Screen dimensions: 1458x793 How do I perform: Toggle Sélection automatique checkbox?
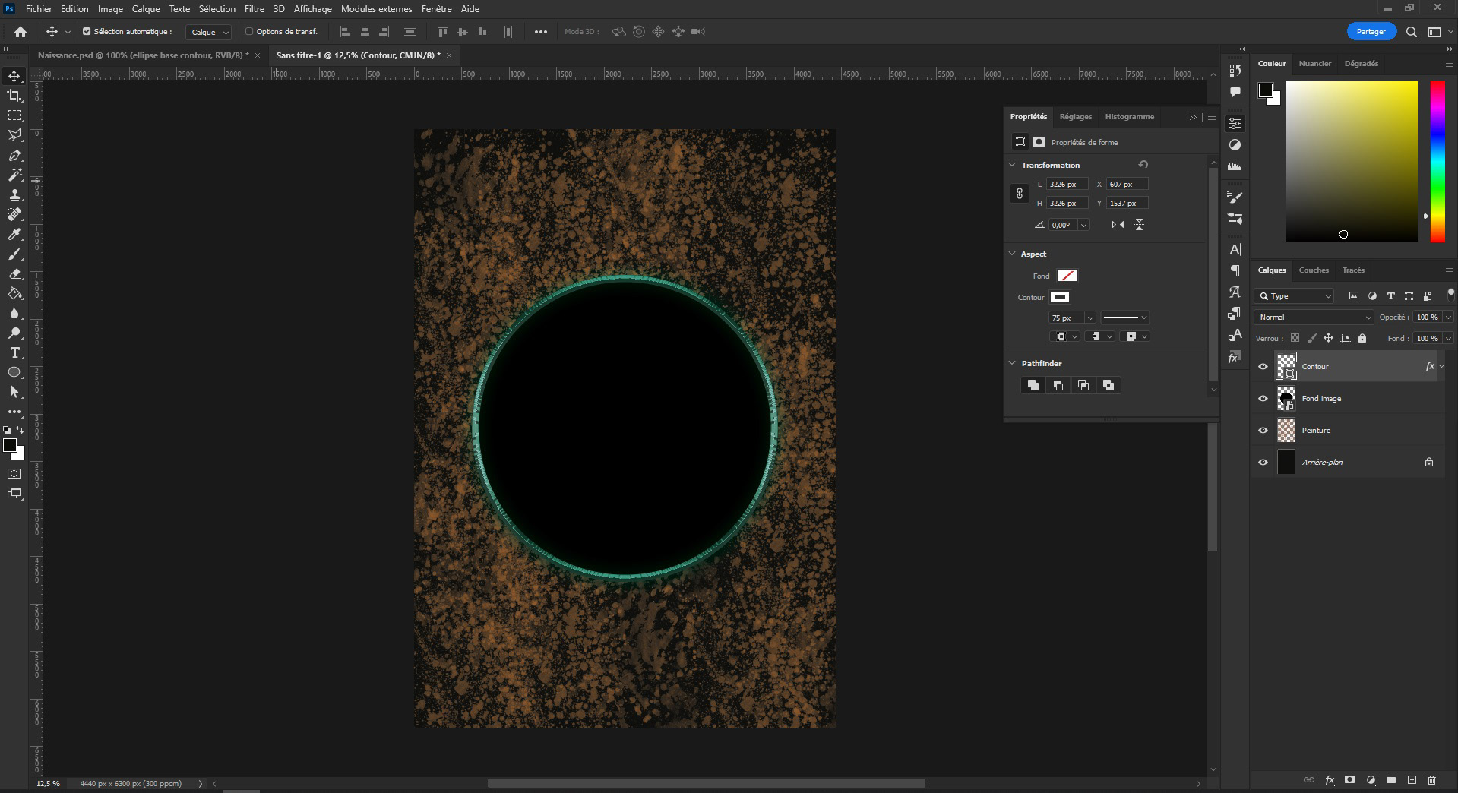87,32
